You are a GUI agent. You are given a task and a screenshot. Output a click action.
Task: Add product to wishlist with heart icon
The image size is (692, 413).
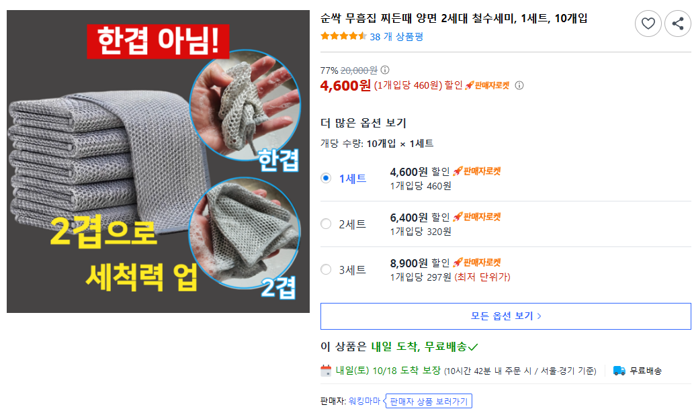648,24
